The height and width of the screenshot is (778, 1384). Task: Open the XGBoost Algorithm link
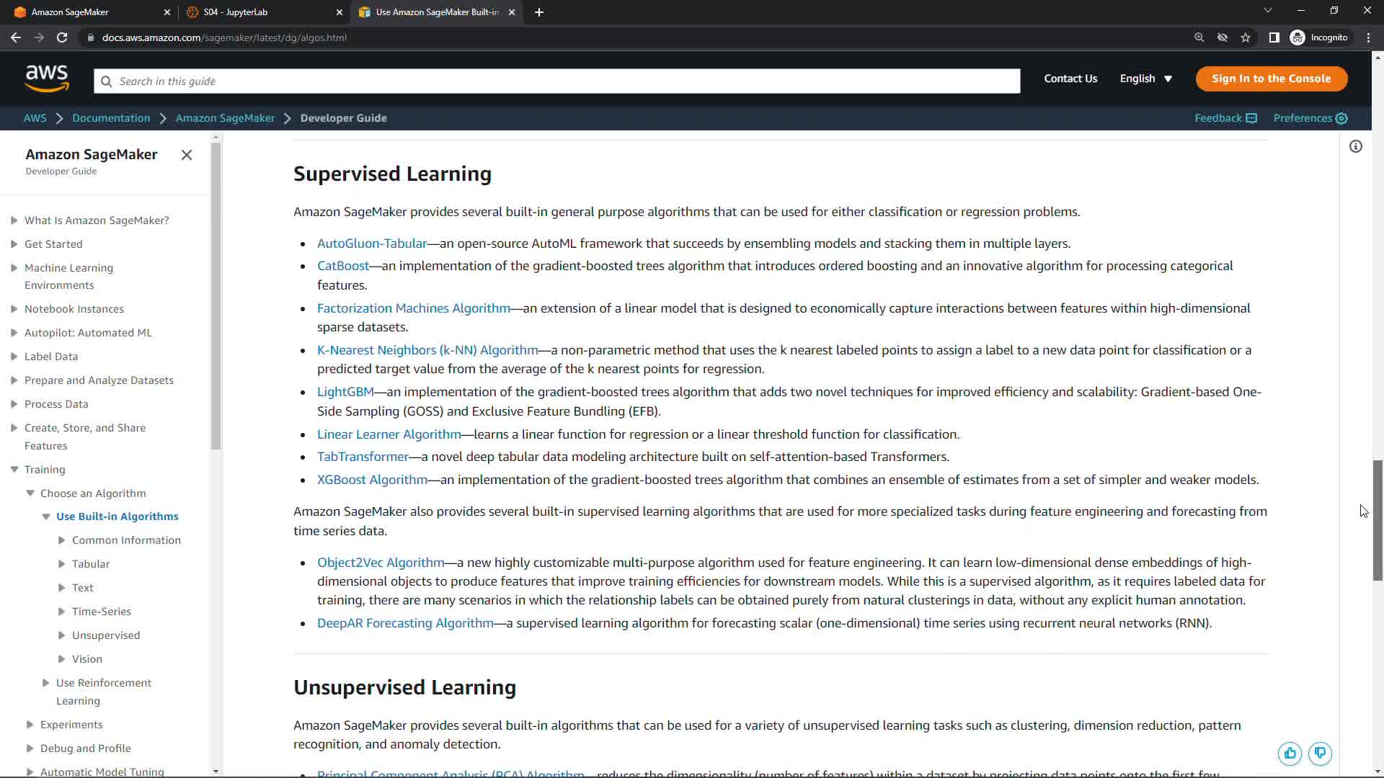coord(372,480)
